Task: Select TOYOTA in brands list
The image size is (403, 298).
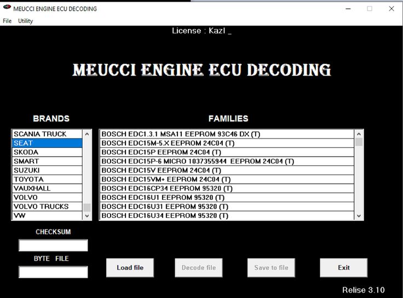Action: click(47, 179)
